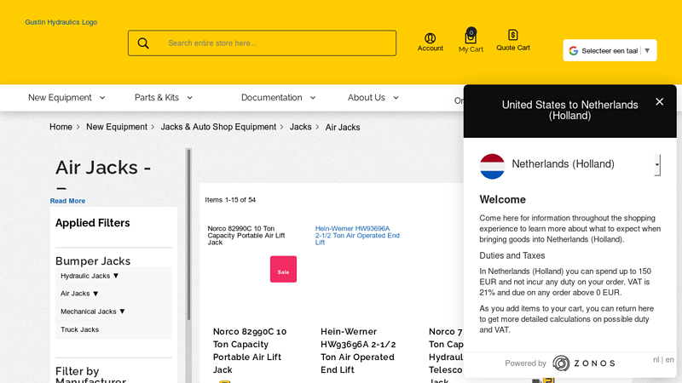Open the Quote Cart icon
682x383 pixels.
513,36
